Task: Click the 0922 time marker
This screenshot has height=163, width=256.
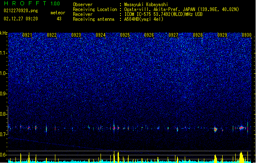Action: point(52,35)
